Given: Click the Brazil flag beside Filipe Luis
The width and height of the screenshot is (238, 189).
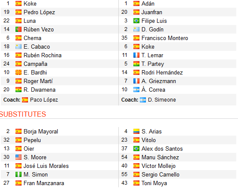Looking at the screenshot, I should 136,21.
